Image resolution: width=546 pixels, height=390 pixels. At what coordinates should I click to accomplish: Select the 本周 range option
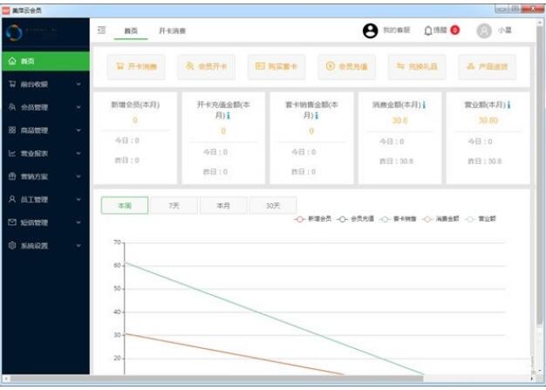[125, 205]
